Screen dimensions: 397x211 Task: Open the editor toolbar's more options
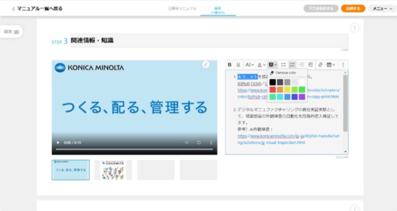(x=343, y=65)
